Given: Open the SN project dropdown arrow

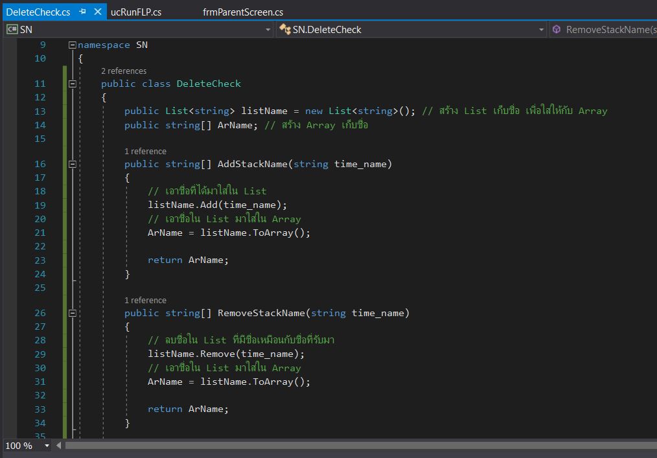Looking at the screenshot, I should click(268, 30).
